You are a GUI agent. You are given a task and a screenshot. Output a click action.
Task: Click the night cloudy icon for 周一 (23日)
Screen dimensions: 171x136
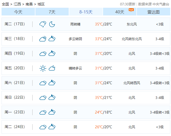[52, 112]
